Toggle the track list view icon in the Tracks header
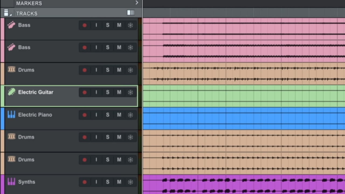This screenshot has width=345, height=194. (x=131, y=13)
